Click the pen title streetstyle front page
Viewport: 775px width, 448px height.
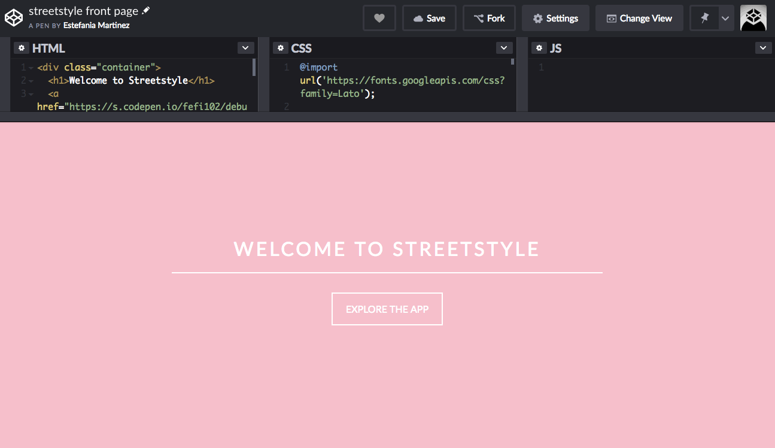pyautogui.click(x=84, y=11)
